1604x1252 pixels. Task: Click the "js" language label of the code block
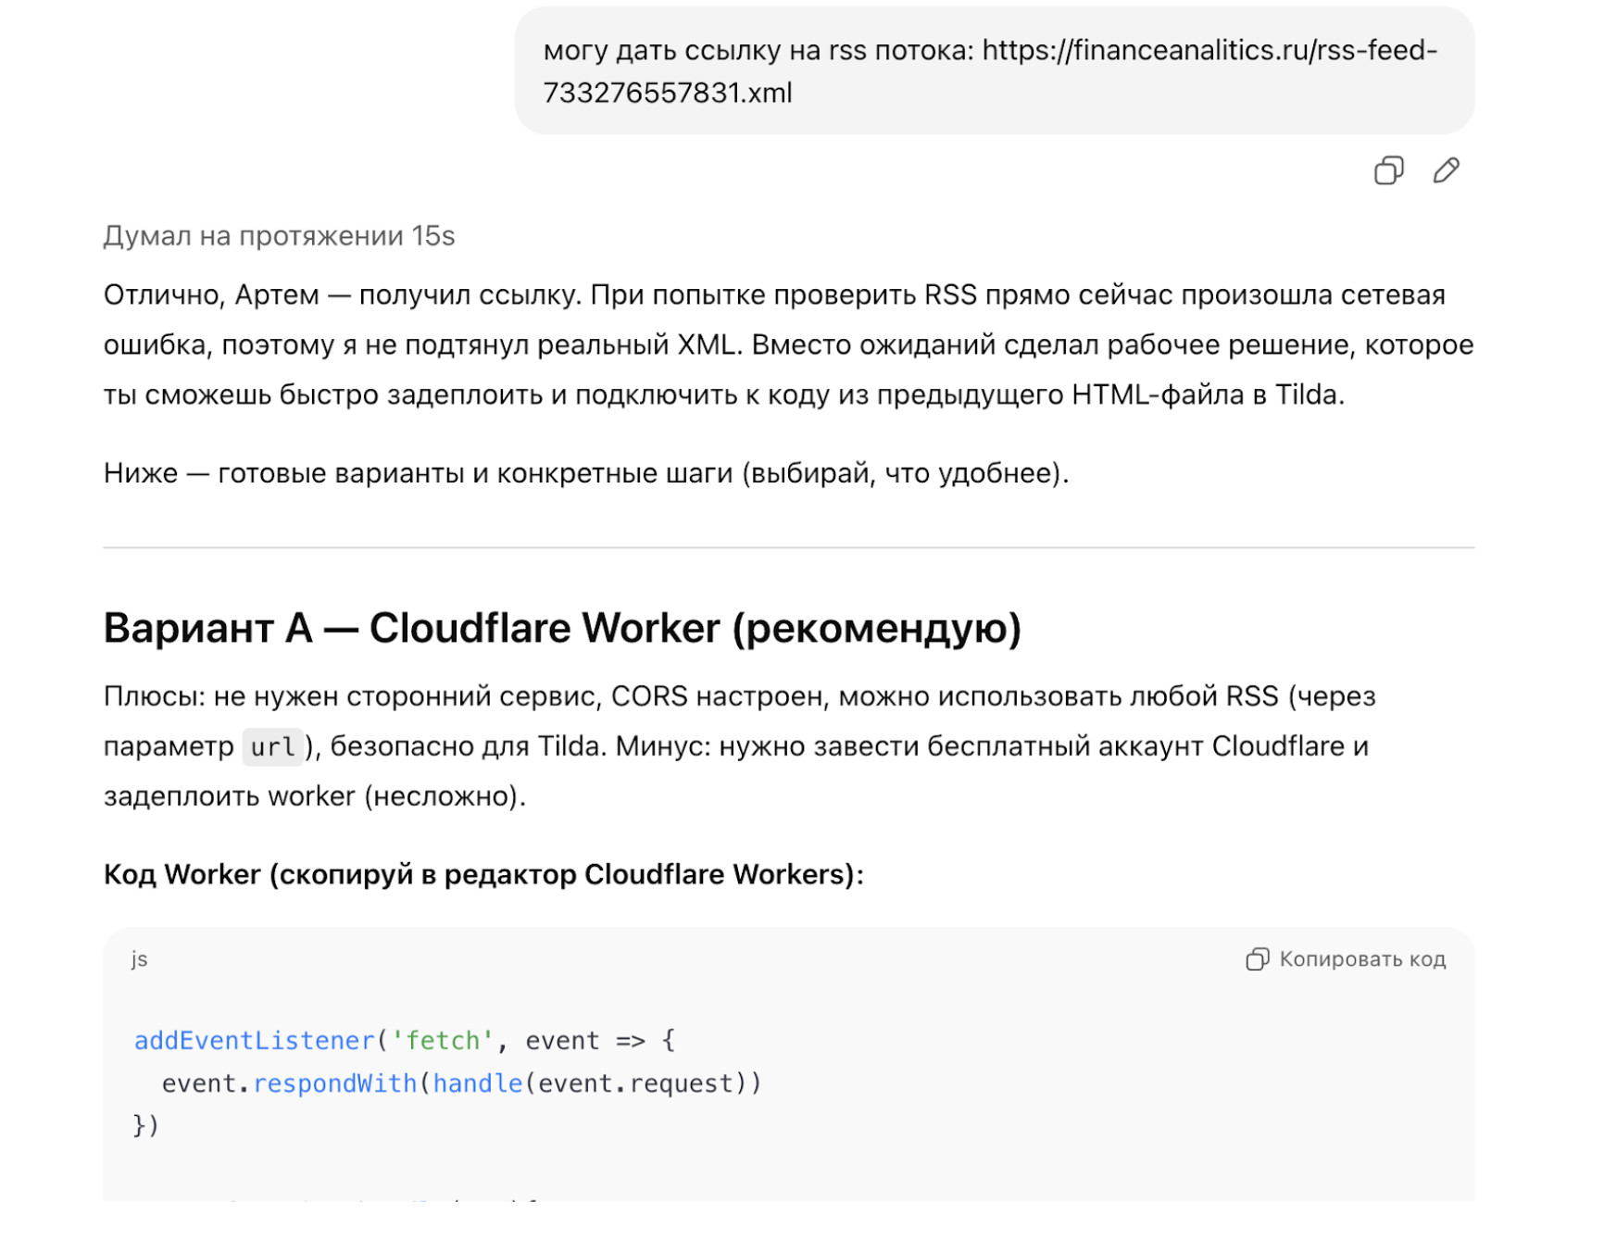click(x=140, y=958)
